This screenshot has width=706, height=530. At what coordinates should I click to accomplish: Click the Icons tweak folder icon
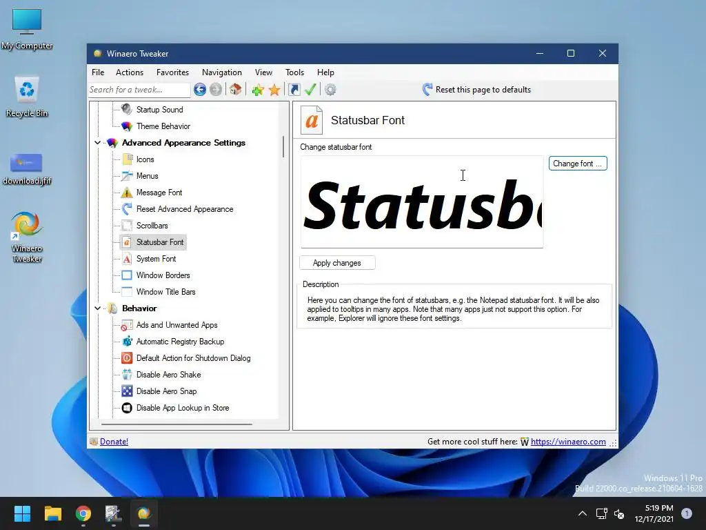click(x=127, y=159)
